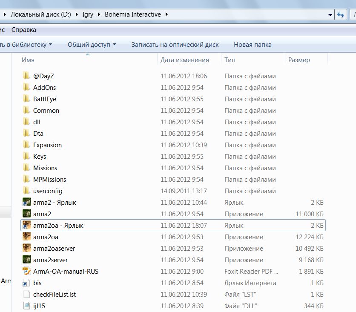356x312 pixels.
Task: Open the add to library dropdown
Action: (x=26, y=44)
